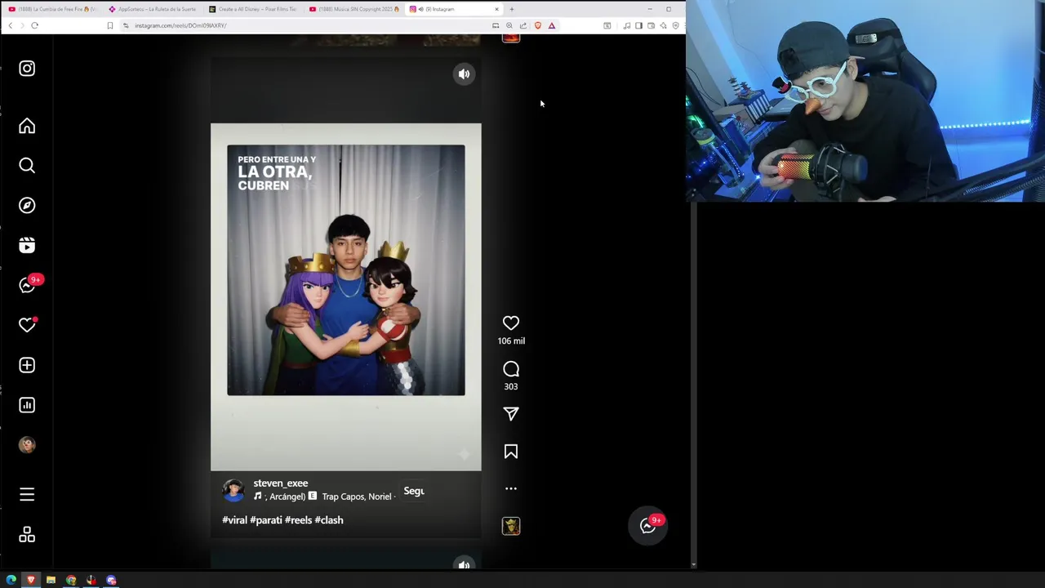Viewport: 1045px width, 588px height.
Task: Switch to AppSorteos La Ruleta tab
Action: [x=152, y=9]
